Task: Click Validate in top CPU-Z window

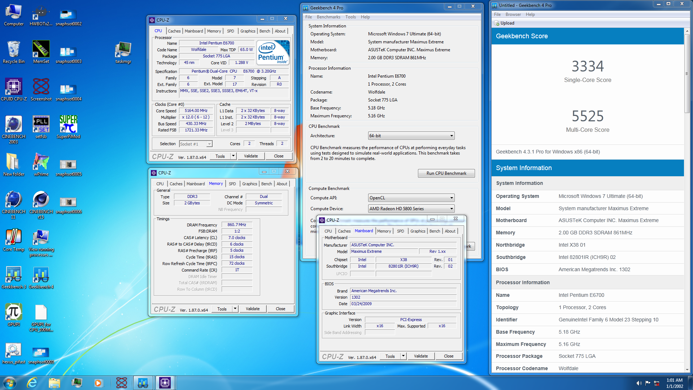Action: coord(251,156)
